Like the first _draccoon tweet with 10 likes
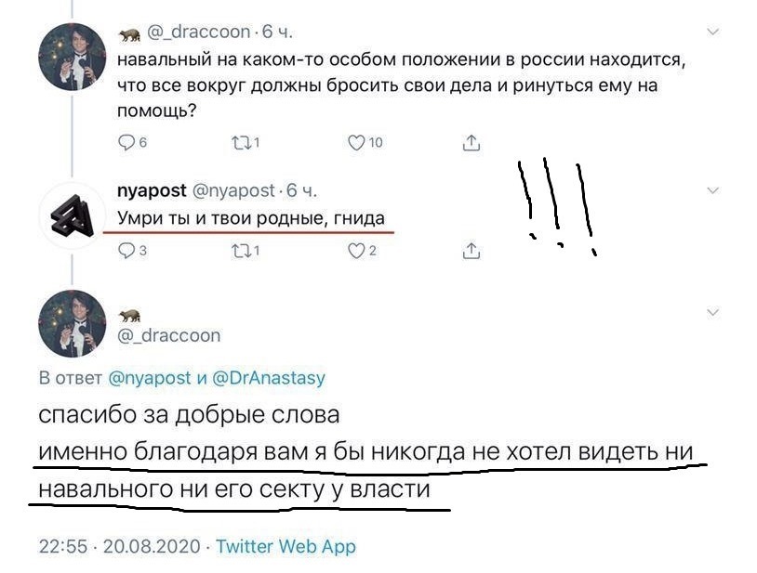 click(x=355, y=142)
